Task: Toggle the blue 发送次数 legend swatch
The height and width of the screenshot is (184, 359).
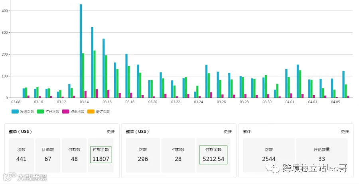Action: 15,112
